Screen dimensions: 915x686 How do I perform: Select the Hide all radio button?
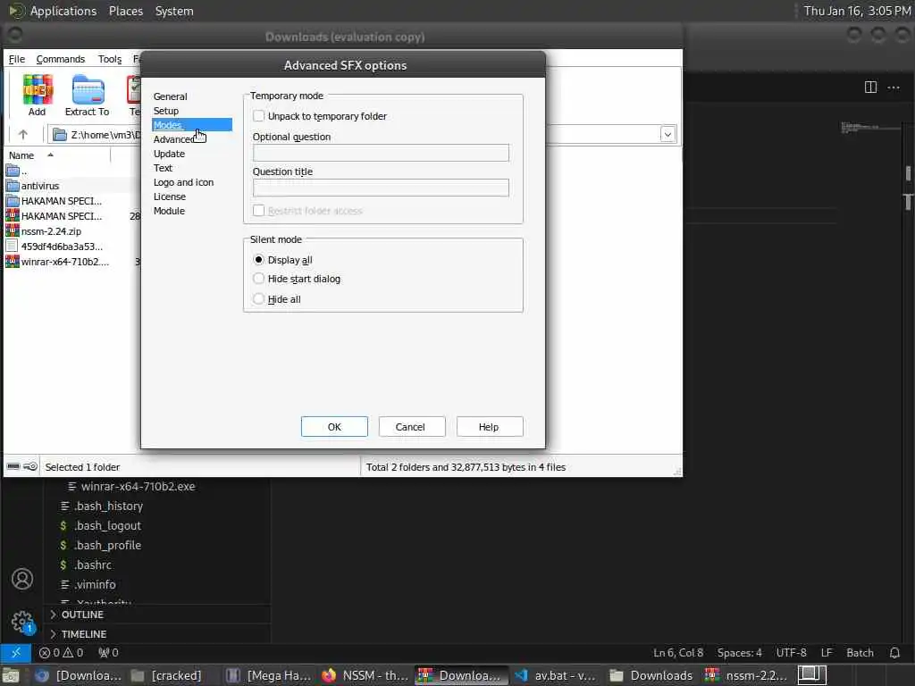pyautogui.click(x=258, y=299)
